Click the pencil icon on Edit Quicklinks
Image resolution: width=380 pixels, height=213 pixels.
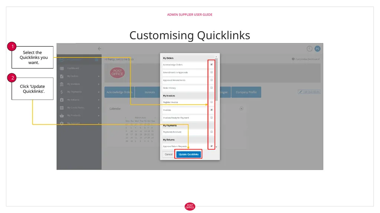301,92
